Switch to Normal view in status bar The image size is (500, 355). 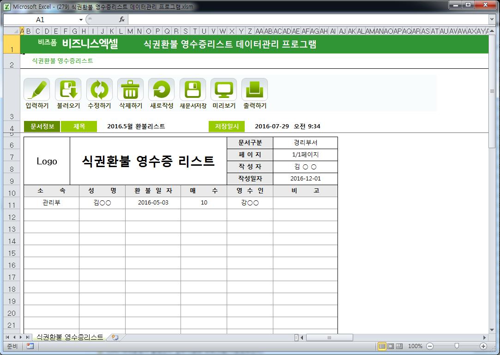click(382, 346)
